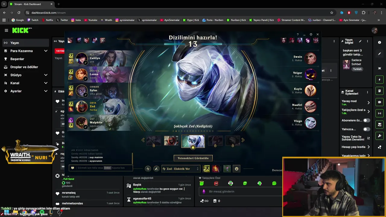Viewport: 386px width, 217px height.
Task: Click the screen capture frame sidebar icon
Action: (x=379, y=68)
